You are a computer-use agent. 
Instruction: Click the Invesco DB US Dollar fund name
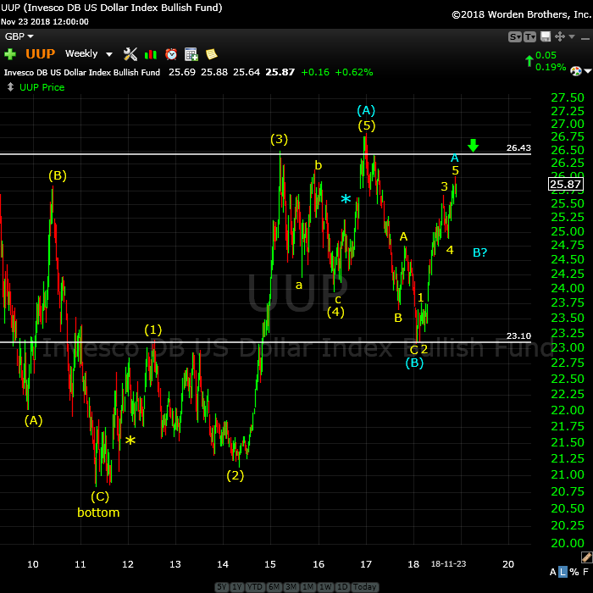[82, 72]
